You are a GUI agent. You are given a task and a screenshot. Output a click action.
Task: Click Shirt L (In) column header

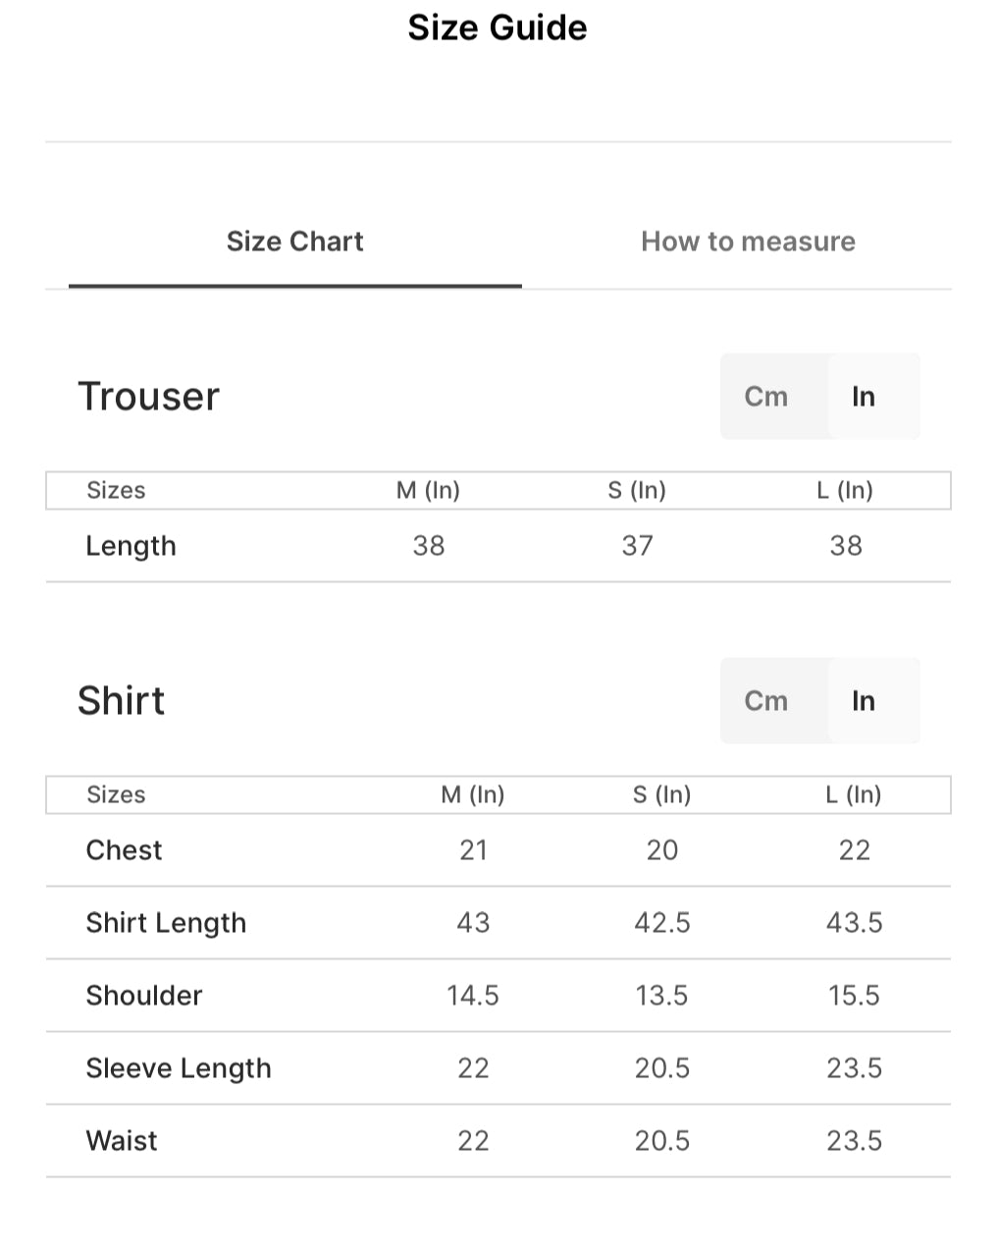[x=854, y=794]
